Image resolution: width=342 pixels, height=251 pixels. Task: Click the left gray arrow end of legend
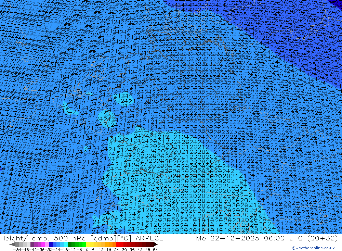click(x=12, y=244)
